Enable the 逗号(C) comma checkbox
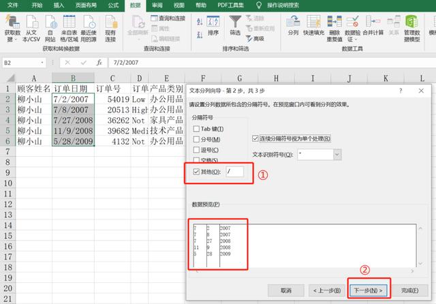Image resolution: width=436 pixels, height=304 pixels. 196,150
